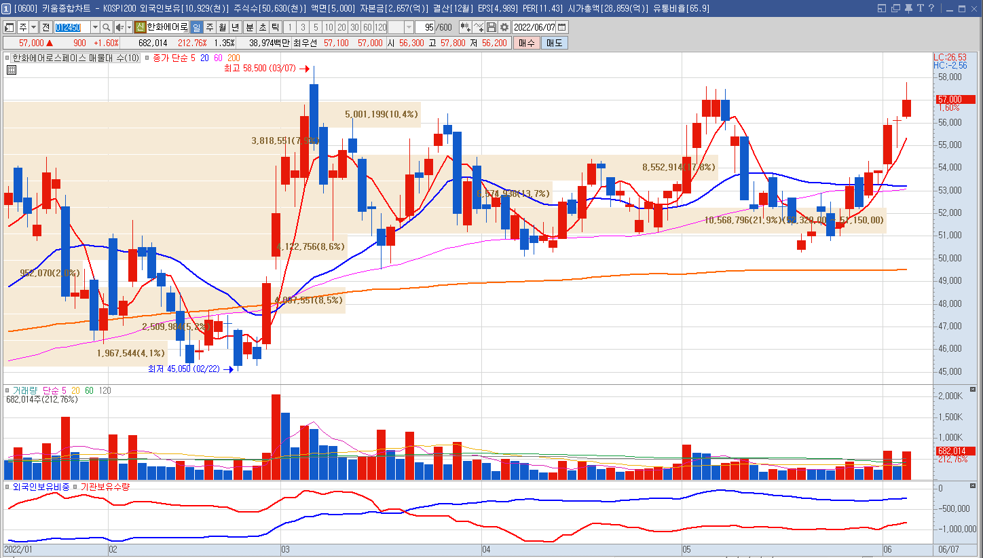
Task: Open the 주 market type dropdown arrow
Action: pos(33,27)
